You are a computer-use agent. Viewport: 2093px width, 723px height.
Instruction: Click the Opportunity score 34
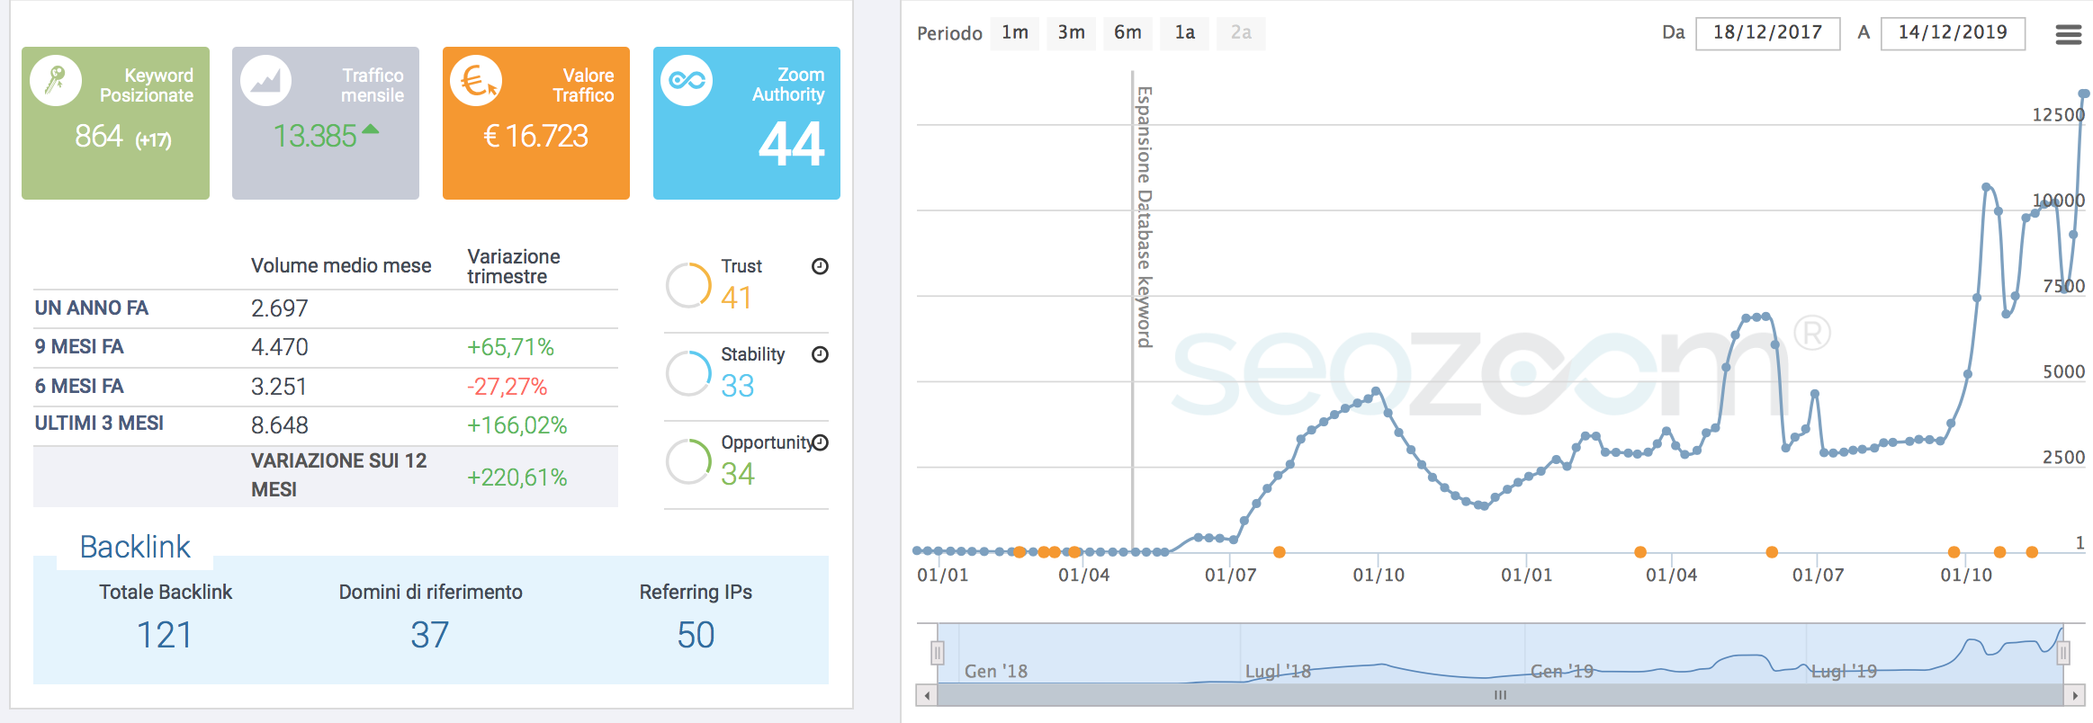pos(737,474)
